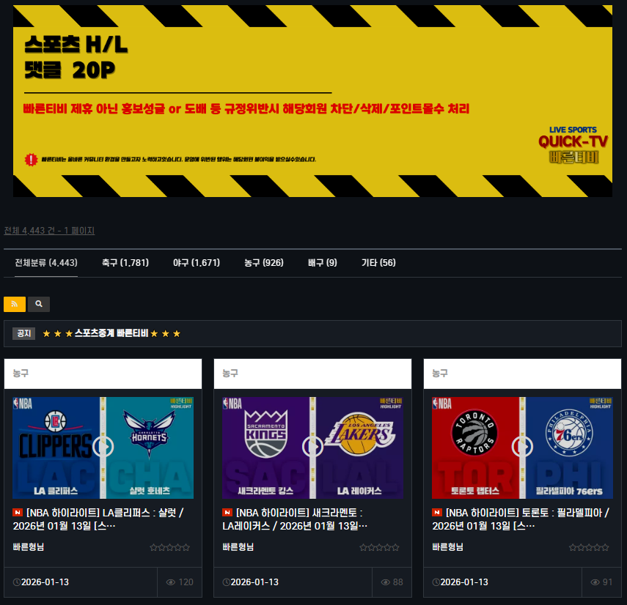Click the orange RSS feed icon
Viewport: 627px width, 605px height.
click(15, 304)
